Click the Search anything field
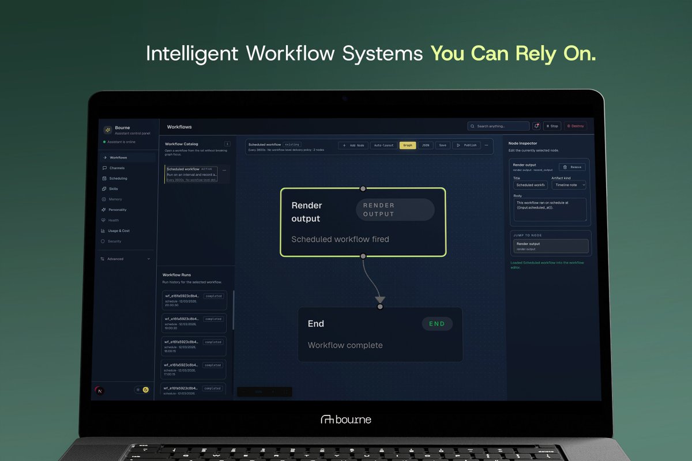 498,126
